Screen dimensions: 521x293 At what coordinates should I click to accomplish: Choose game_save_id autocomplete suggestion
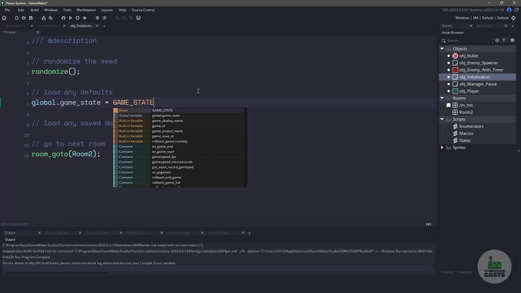(180, 136)
